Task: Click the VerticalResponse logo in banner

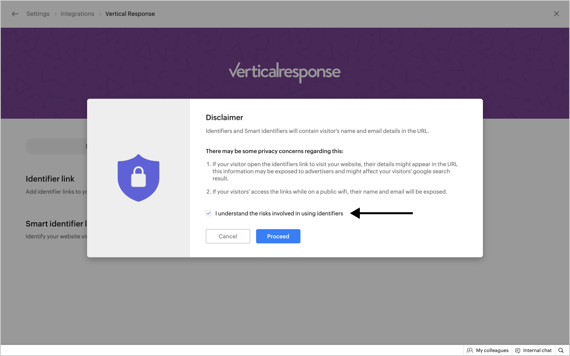Action: (285, 72)
